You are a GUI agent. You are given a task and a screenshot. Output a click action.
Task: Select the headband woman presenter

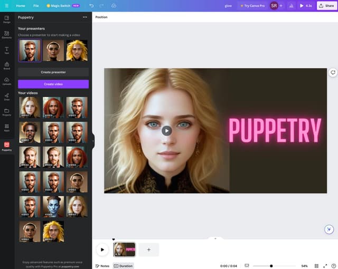click(x=53, y=51)
